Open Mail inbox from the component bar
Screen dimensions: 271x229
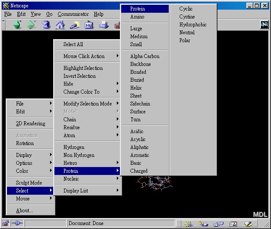point(203,224)
